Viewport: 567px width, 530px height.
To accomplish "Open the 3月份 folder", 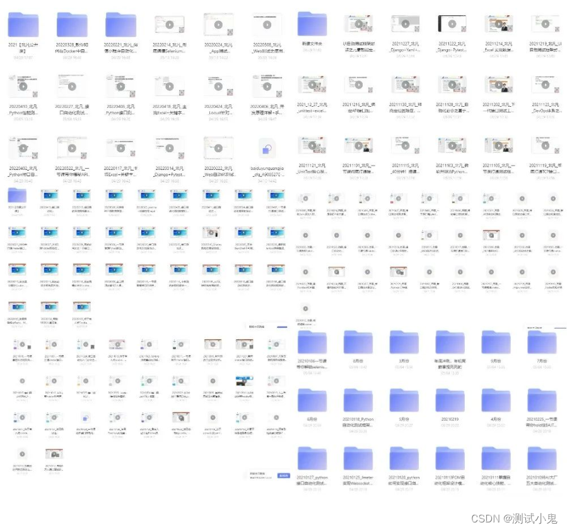I will [x=404, y=342].
